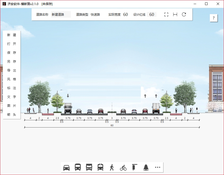The width and height of the screenshot is (224, 175).
Task: Click 图片 to insert picture
Action: click(12, 106)
